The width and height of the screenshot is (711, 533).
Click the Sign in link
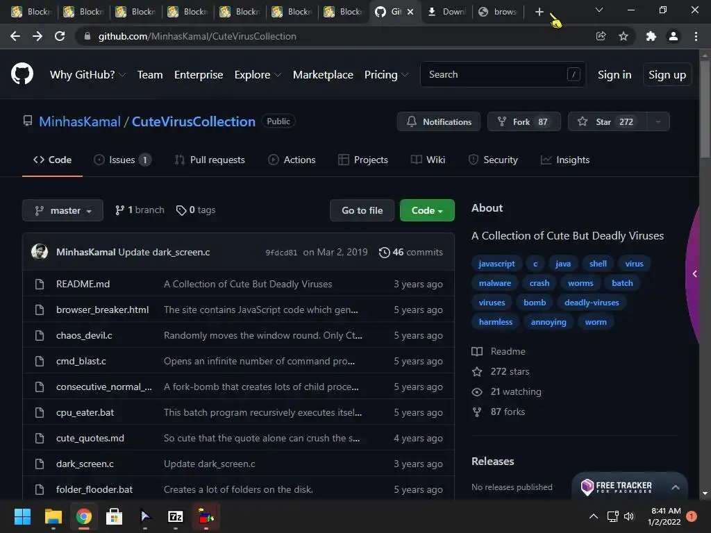(614, 75)
